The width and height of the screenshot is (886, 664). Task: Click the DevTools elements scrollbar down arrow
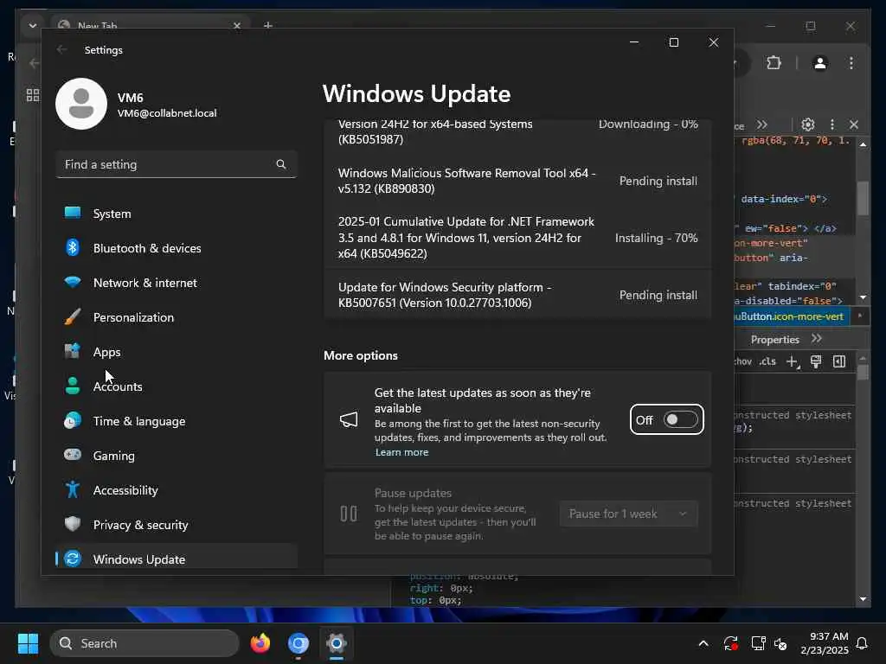[863, 297]
